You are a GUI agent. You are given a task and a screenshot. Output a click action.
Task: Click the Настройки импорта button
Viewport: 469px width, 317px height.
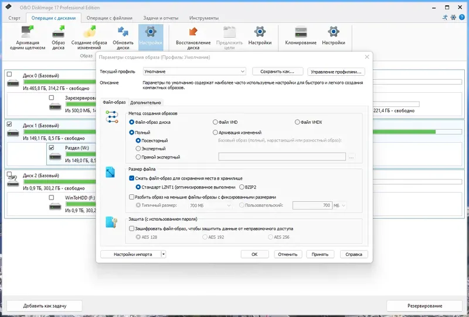coord(131,254)
